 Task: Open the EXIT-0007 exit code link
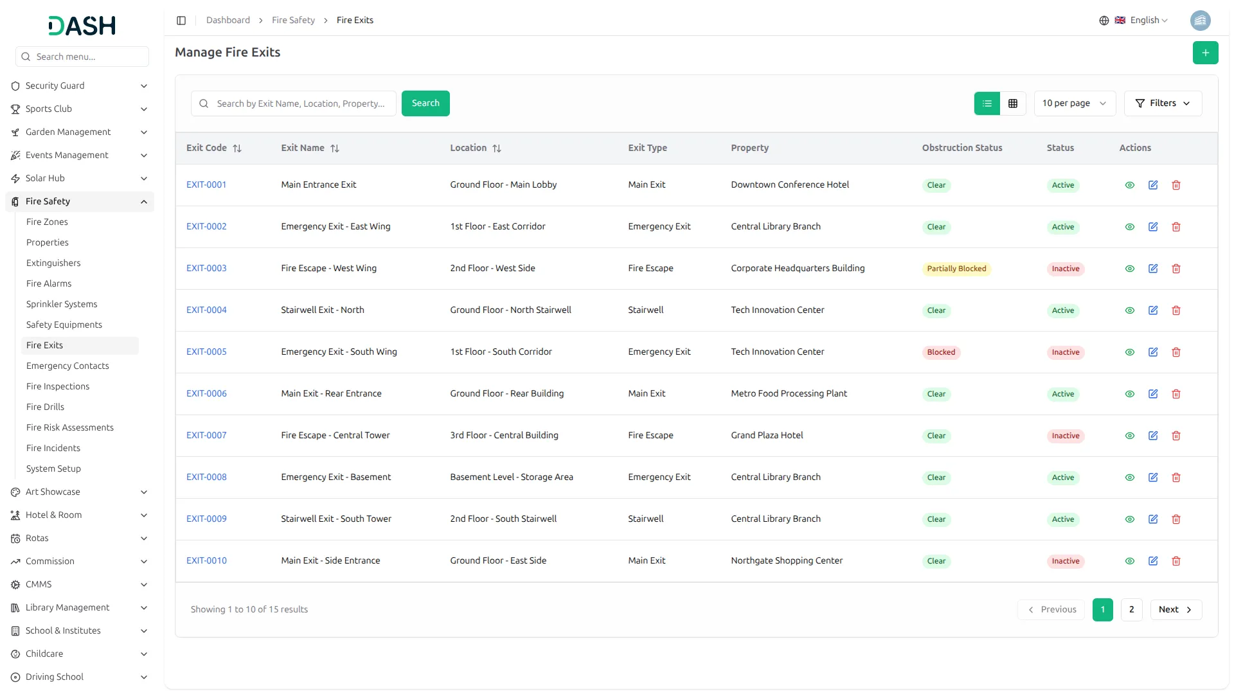206,435
